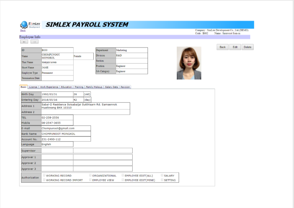
Task: Switch to the License tab
Action: point(33,87)
